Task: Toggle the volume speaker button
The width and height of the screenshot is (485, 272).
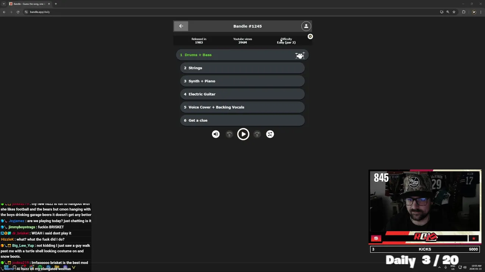Action: click(216, 134)
